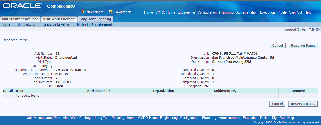Screen dimensions: 321x125
Task: Click Home in the top menu
Action: [x=149, y=12]
